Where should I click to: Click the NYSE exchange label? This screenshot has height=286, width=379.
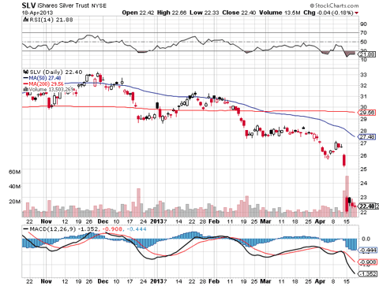(99, 6)
